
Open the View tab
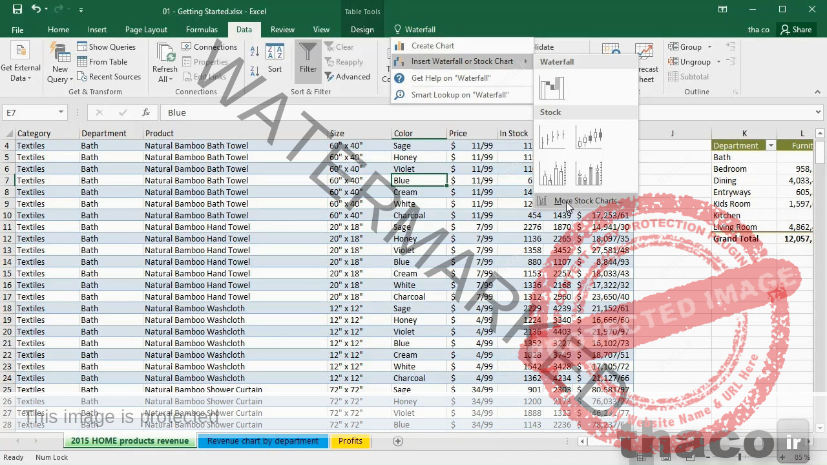321,29
